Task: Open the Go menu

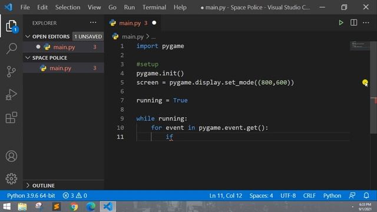Action: tap(113, 7)
